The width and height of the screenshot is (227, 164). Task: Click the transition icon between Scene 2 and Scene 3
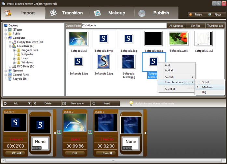[90, 132]
